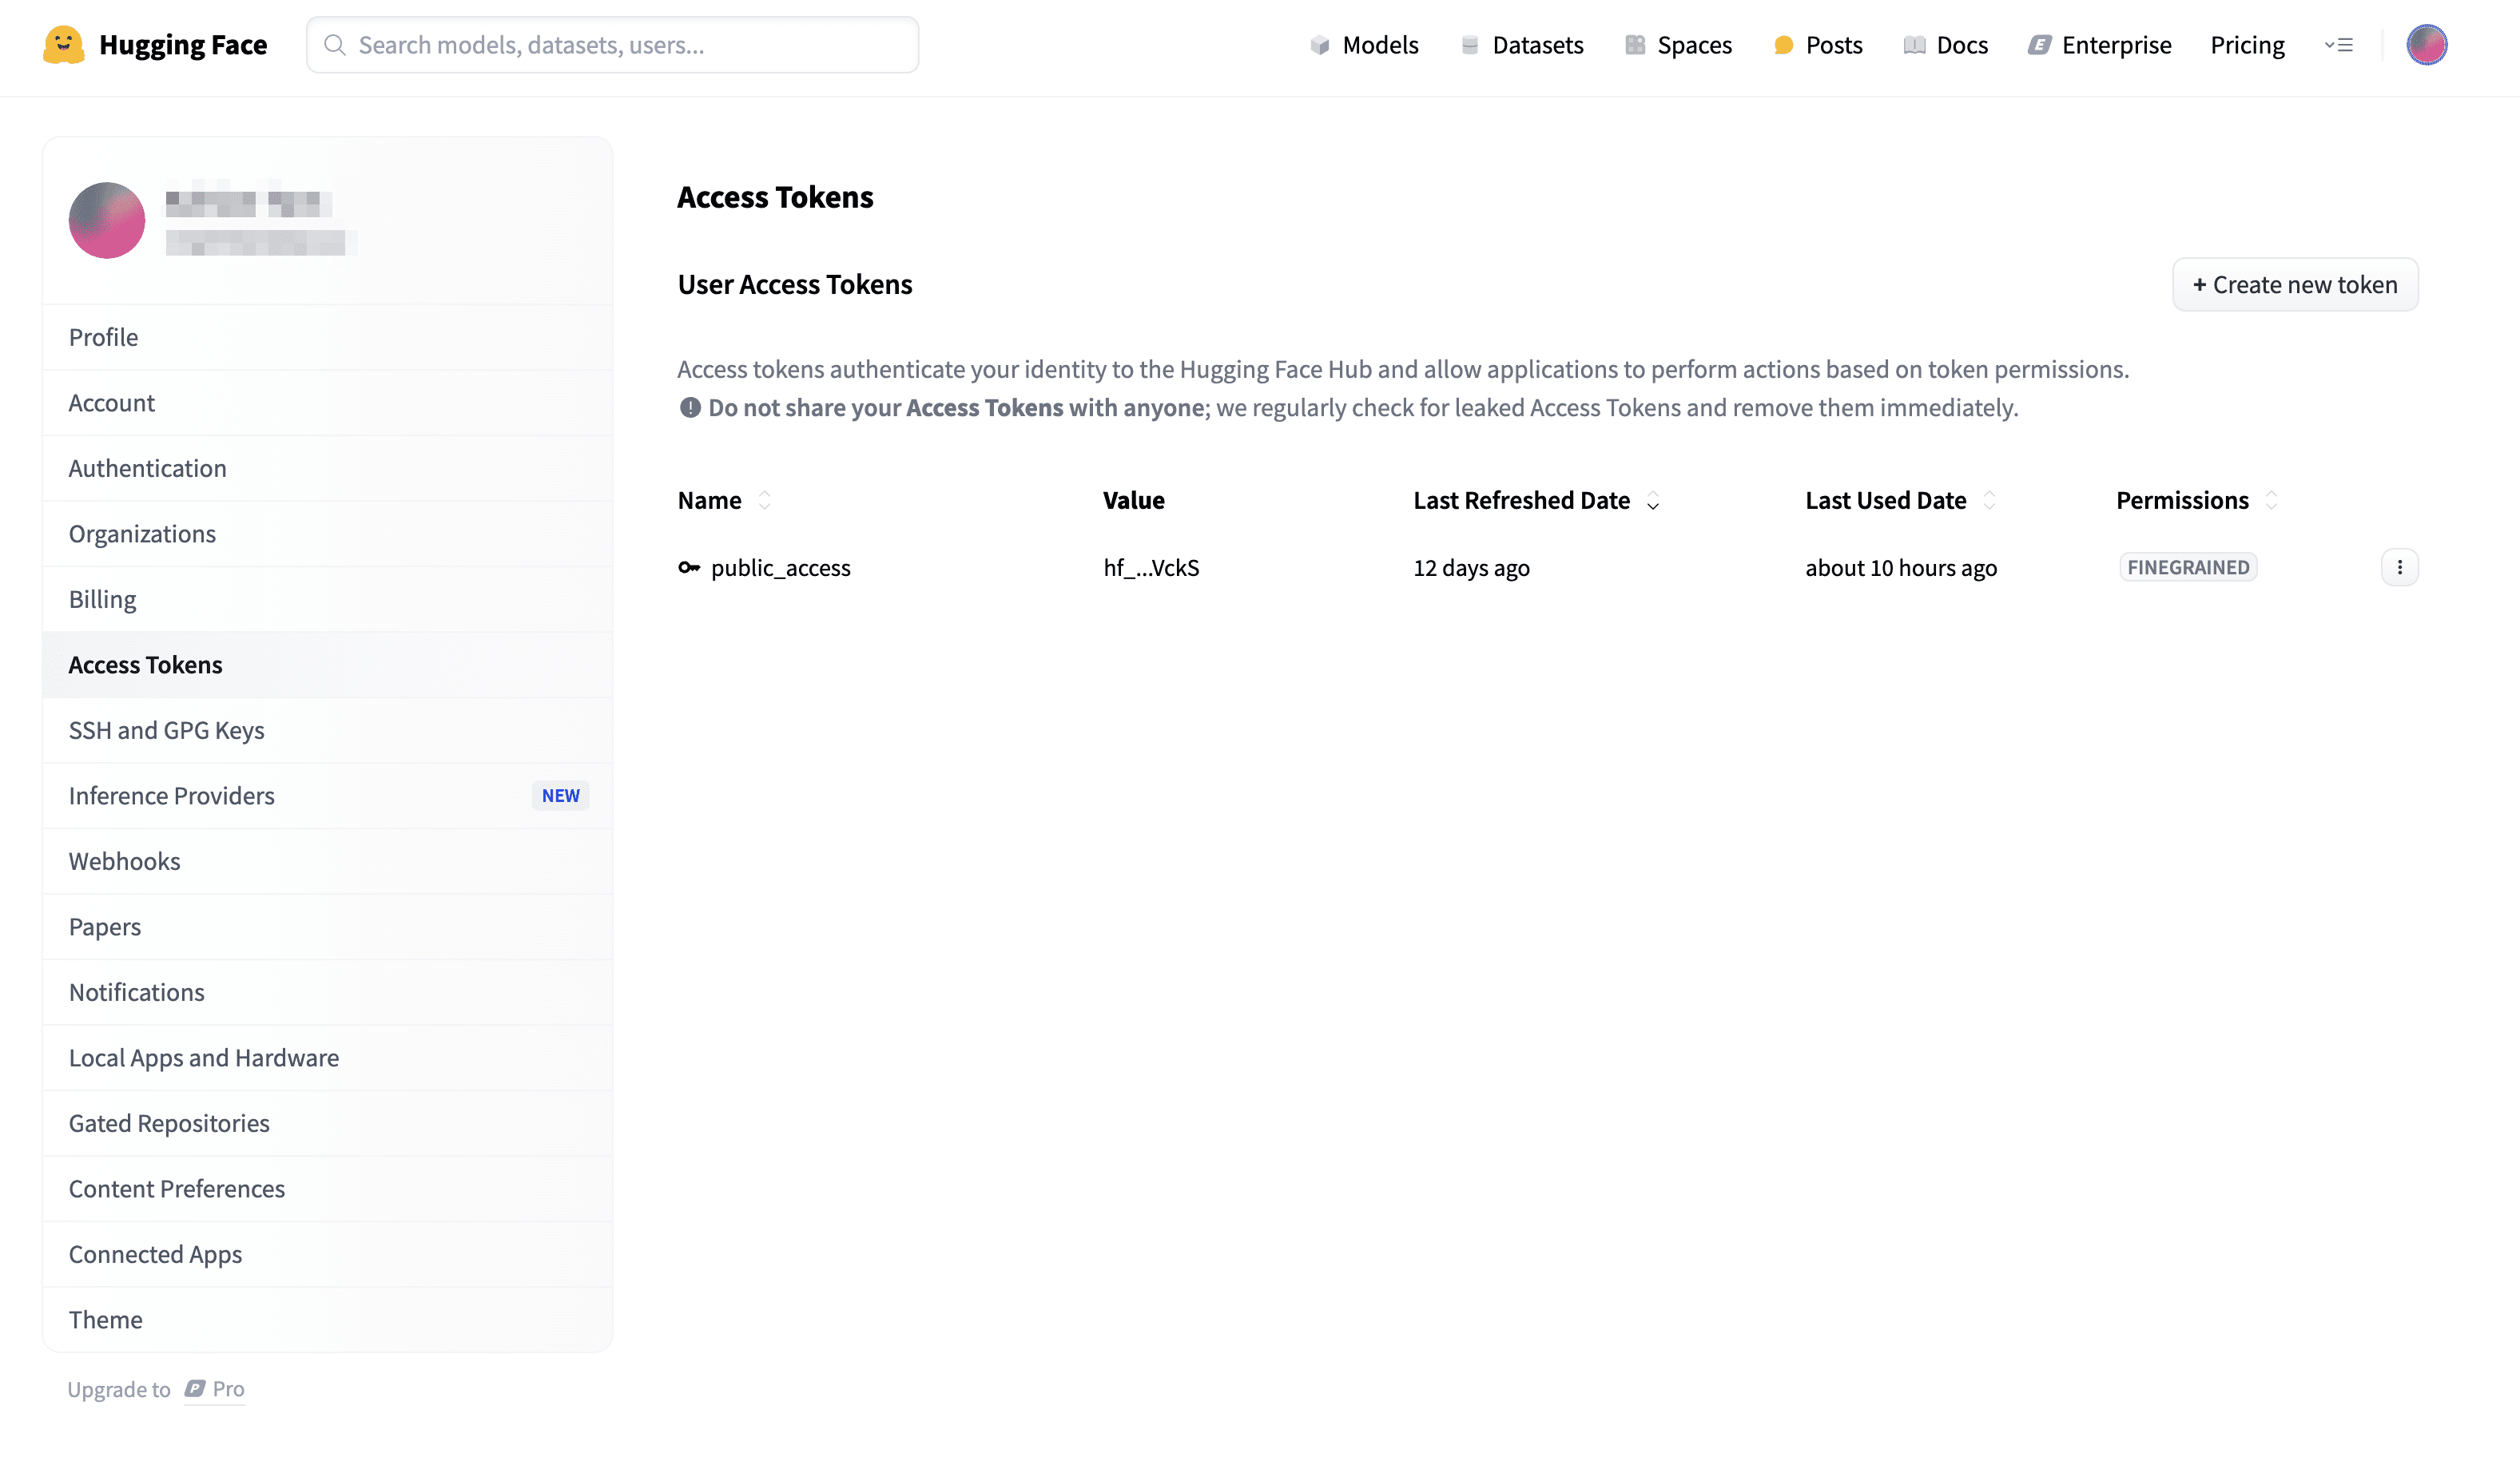2520x1465 pixels.
Task: Select Profile in settings sidebar
Action: 327,337
